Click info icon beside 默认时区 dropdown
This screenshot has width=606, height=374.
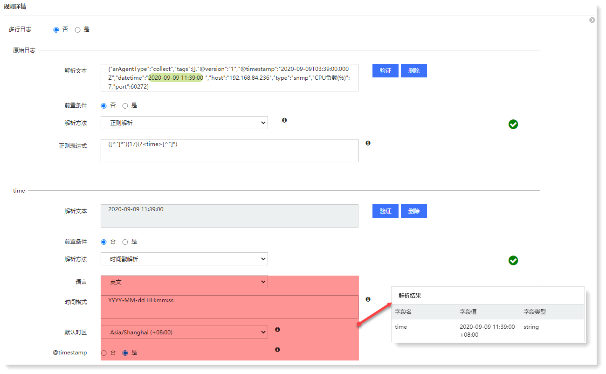tap(277, 330)
